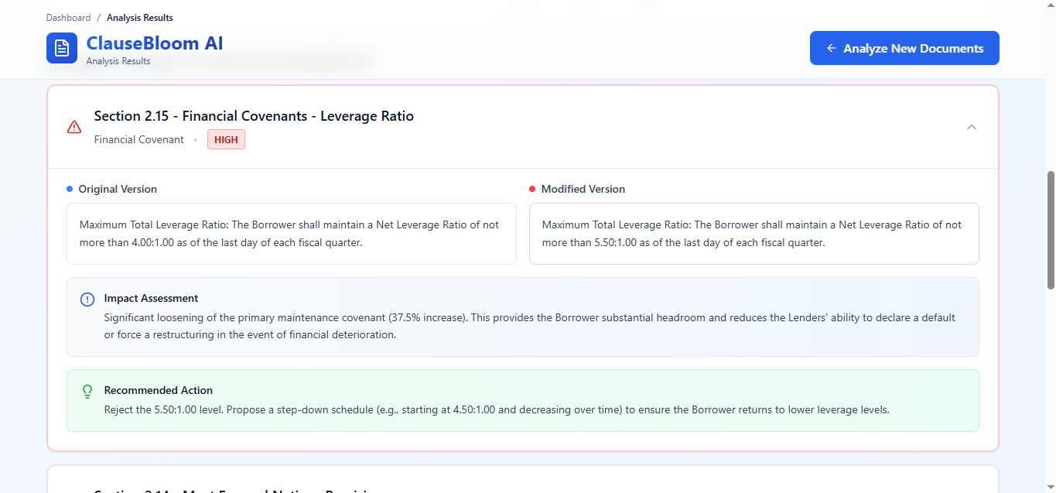1056x493 pixels.
Task: Click the Section 2.15 Leverage Ratio heading
Action: 254,116
